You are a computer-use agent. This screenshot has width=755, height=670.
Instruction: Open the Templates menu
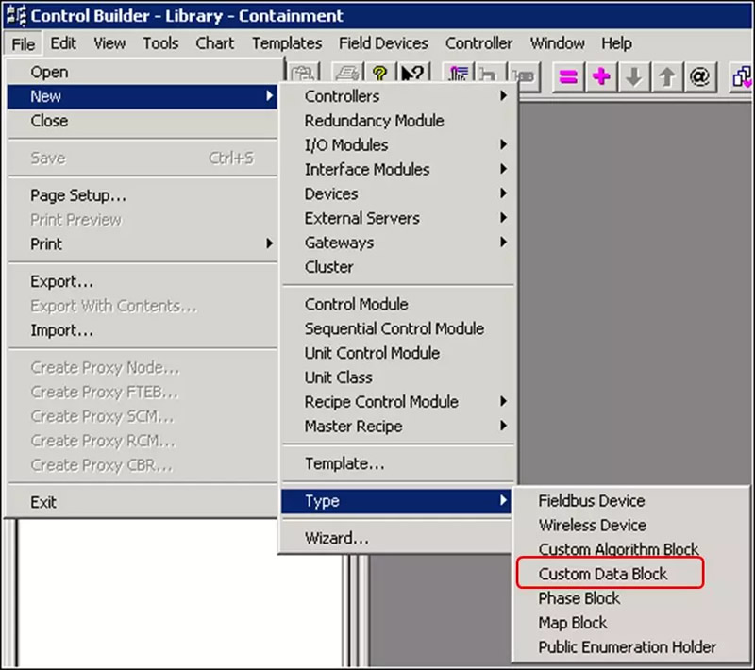pyautogui.click(x=287, y=43)
